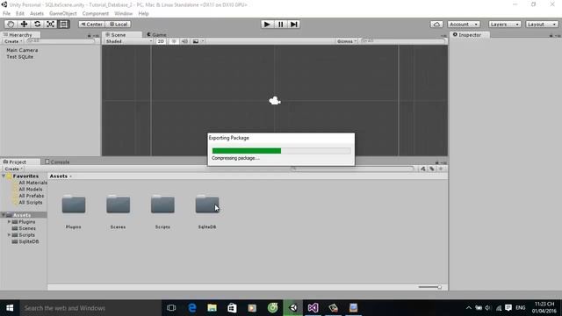Select the Rotate tool

click(37, 24)
